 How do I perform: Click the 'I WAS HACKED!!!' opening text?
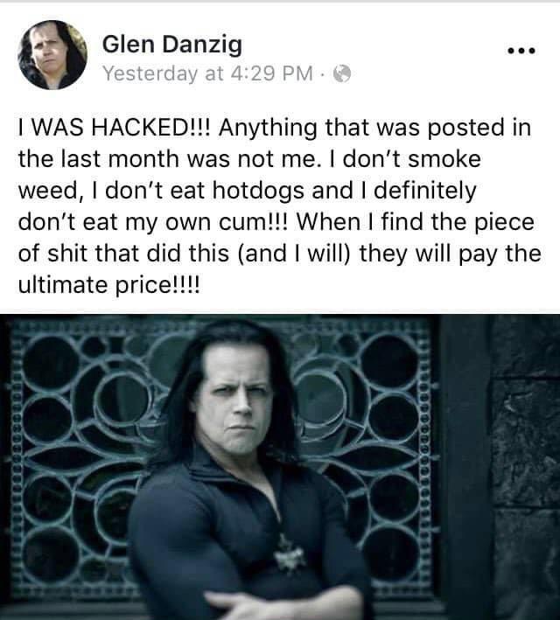pos(115,128)
